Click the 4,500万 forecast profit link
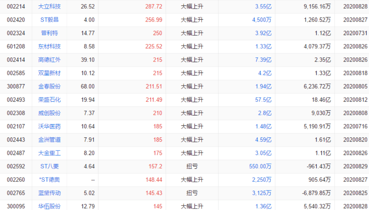This screenshot has height=210, width=369. [262, 20]
